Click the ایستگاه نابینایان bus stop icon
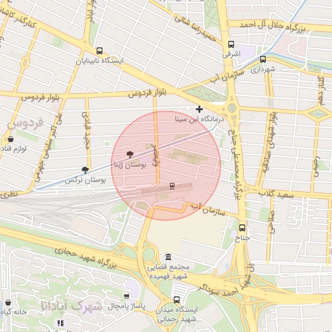 [99, 51]
